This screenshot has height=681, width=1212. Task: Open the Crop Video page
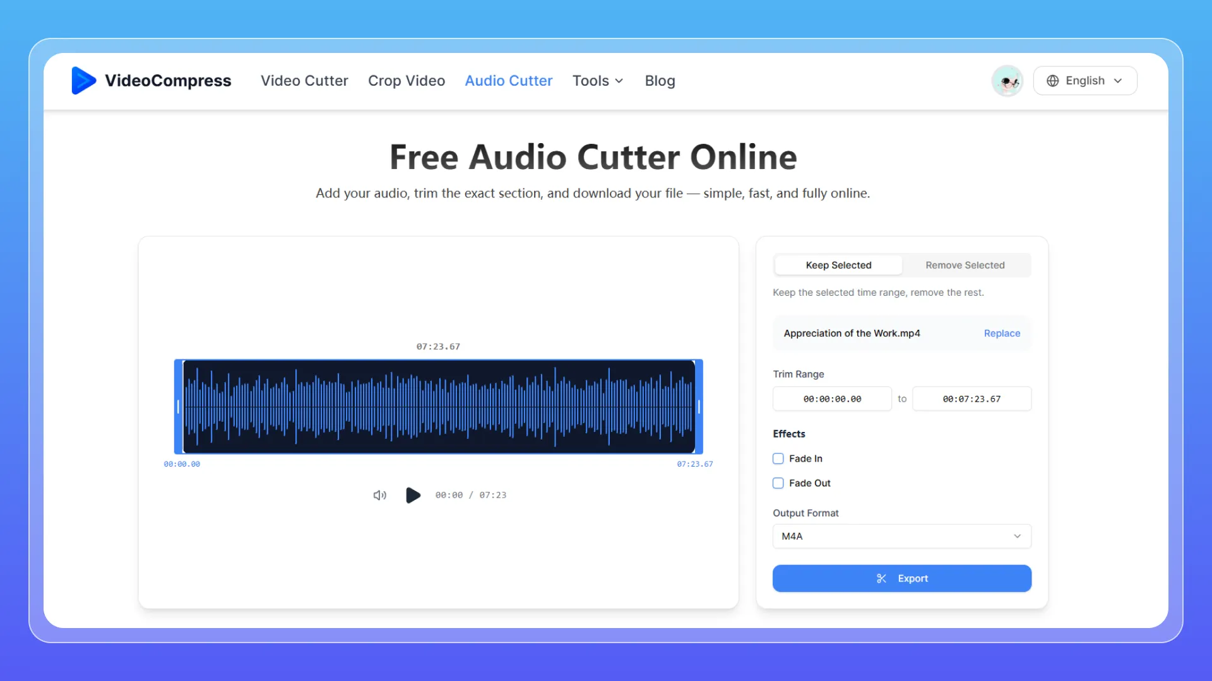(407, 81)
